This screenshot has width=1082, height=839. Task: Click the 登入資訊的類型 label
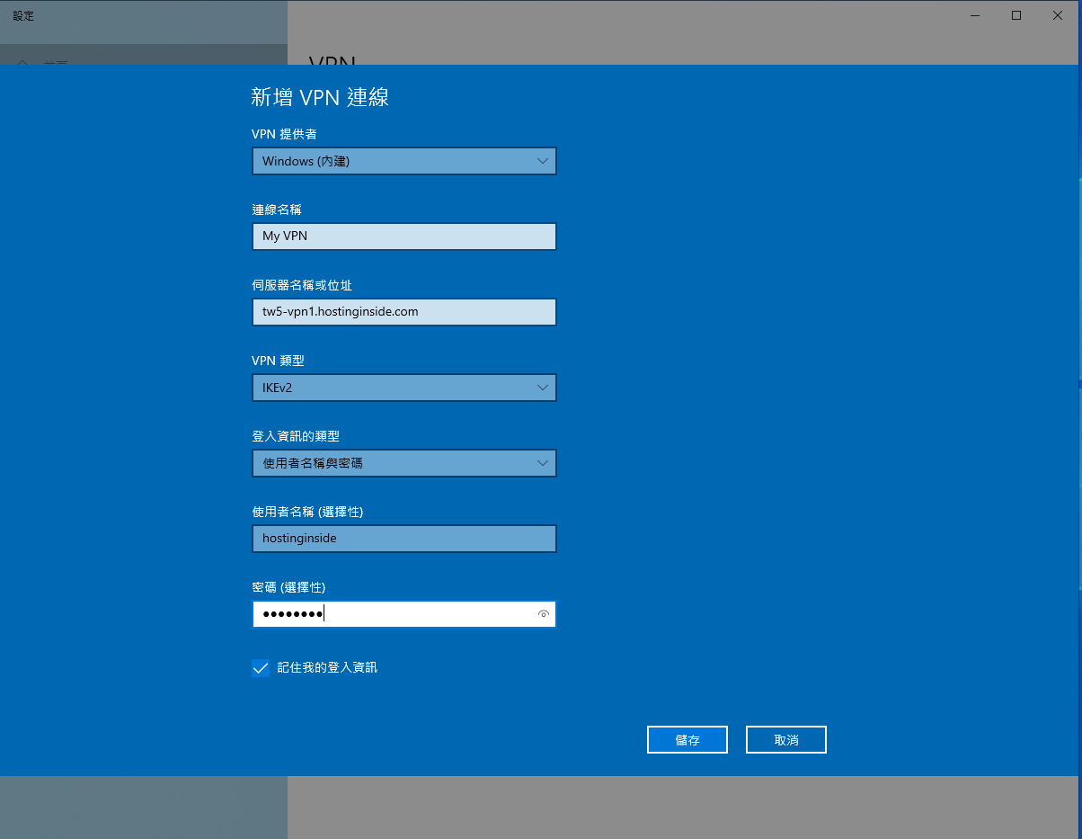coord(296,436)
